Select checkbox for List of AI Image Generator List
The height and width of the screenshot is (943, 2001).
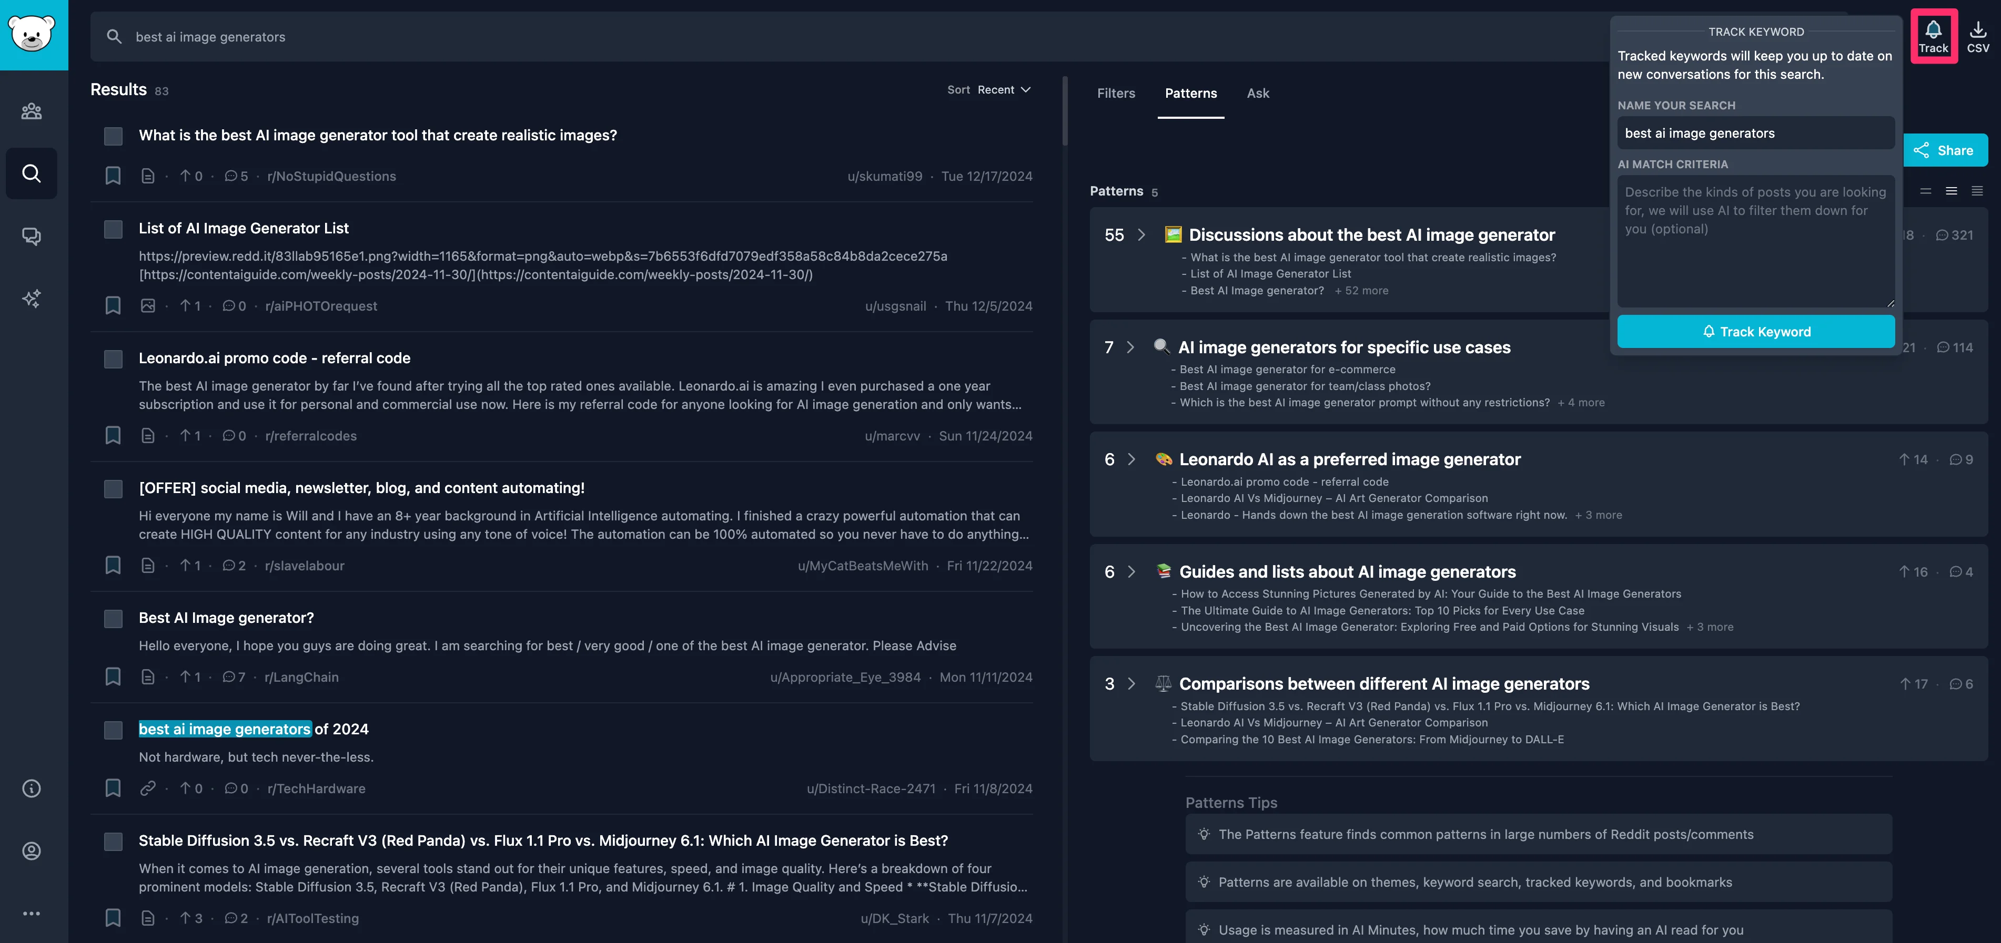(114, 229)
